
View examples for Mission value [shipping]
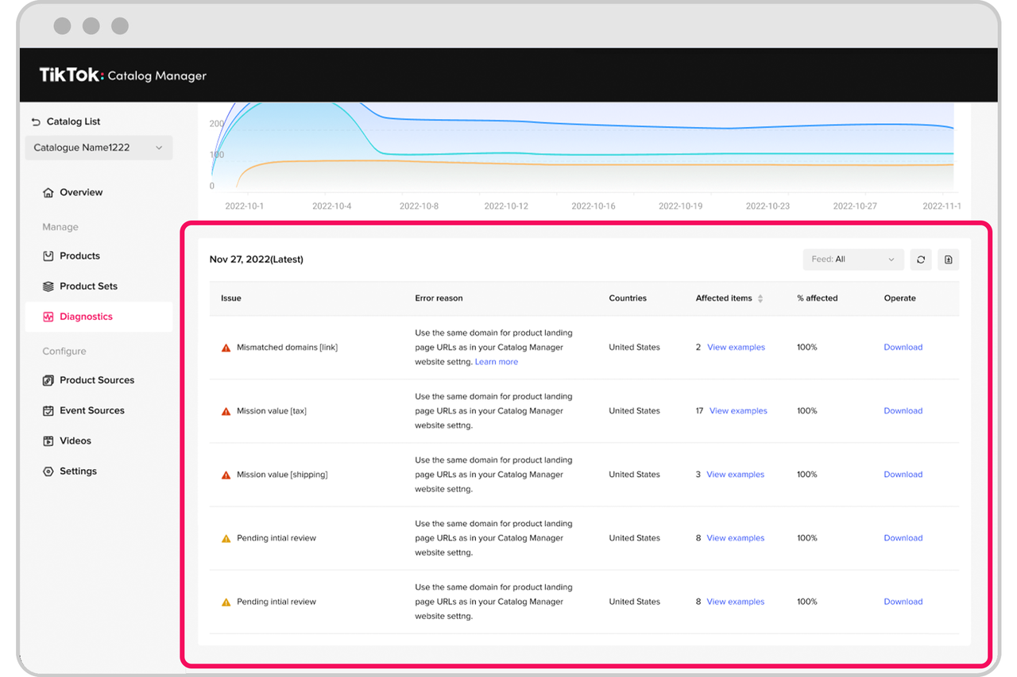pos(735,475)
